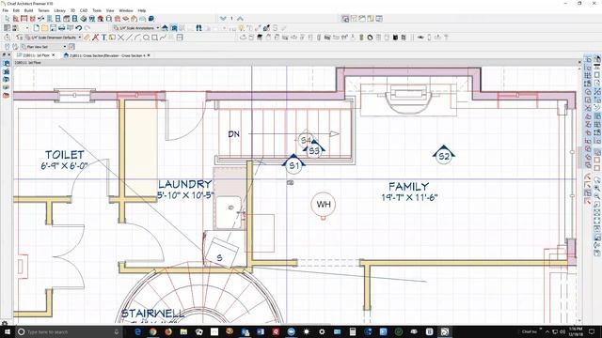Click the Floor Up chevron arrow
602x338 pixels.
tap(240, 19)
